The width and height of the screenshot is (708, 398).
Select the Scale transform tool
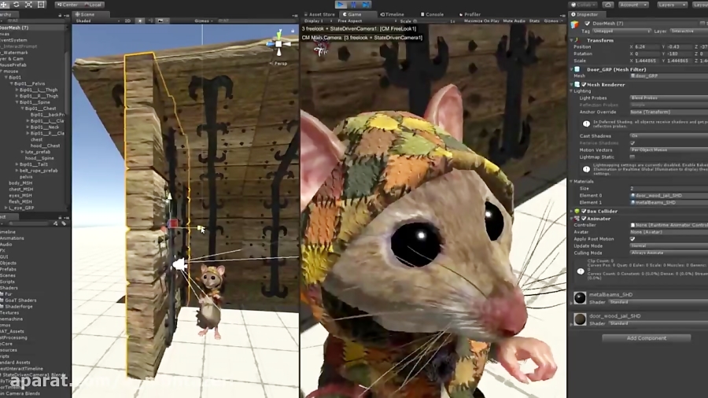click(28, 5)
